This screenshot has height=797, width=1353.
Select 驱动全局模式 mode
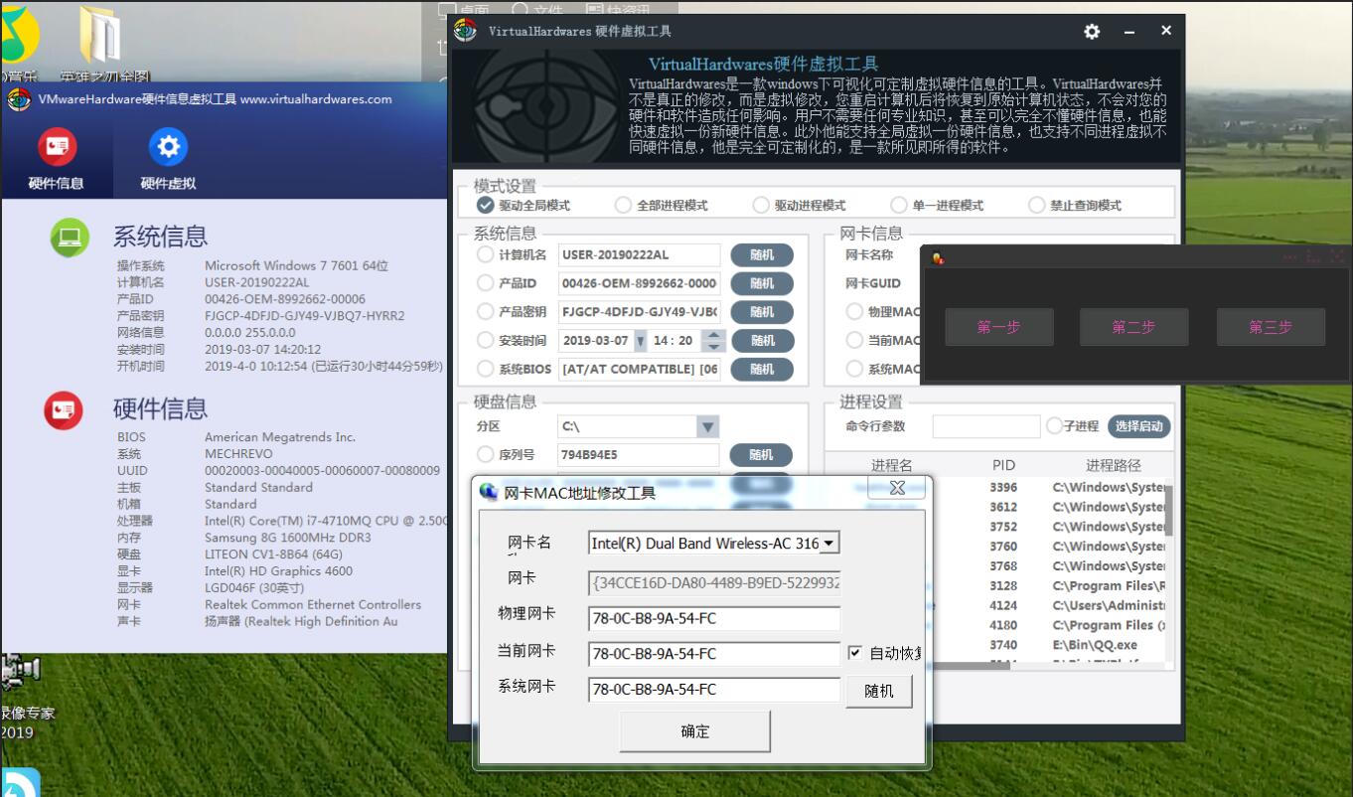486,205
